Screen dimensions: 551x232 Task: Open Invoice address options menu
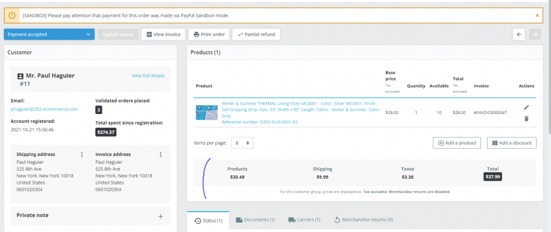pyautogui.click(x=160, y=154)
